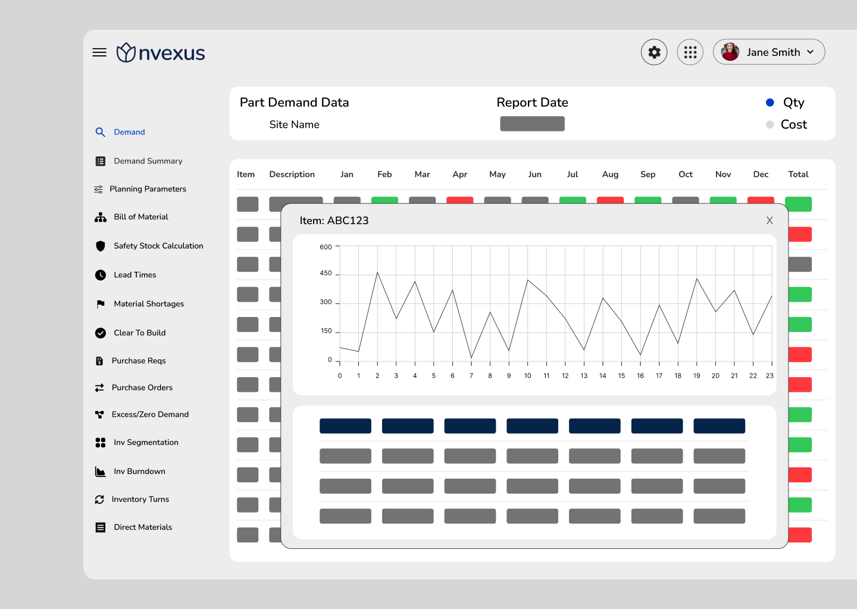The image size is (857, 609).
Task: Open Safety Stock Calculation page
Action: tap(158, 246)
